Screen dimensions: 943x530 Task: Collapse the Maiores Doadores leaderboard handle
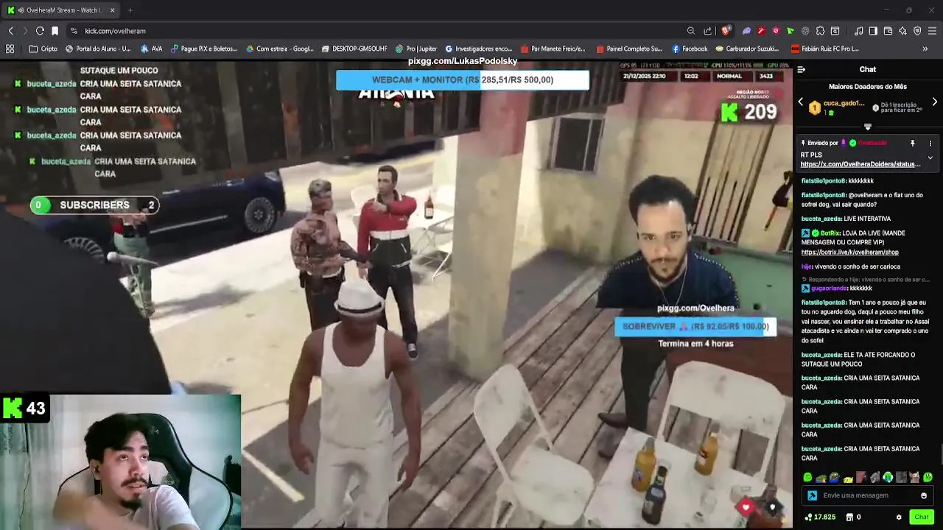pos(868,127)
